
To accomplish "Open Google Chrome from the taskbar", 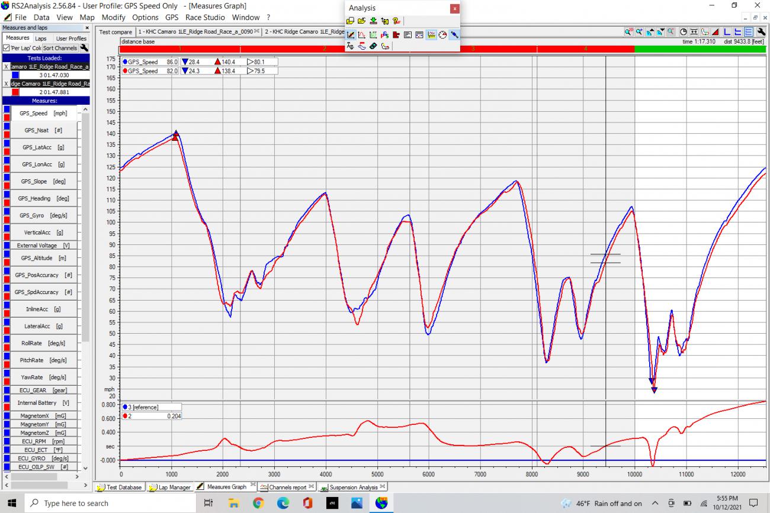I will pyautogui.click(x=258, y=503).
